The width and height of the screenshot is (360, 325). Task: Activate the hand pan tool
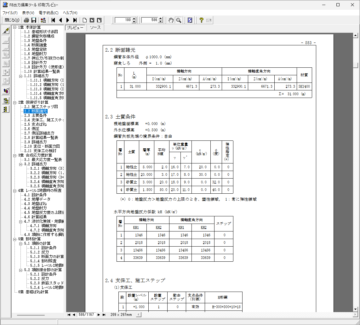pyautogui.click(x=171, y=20)
